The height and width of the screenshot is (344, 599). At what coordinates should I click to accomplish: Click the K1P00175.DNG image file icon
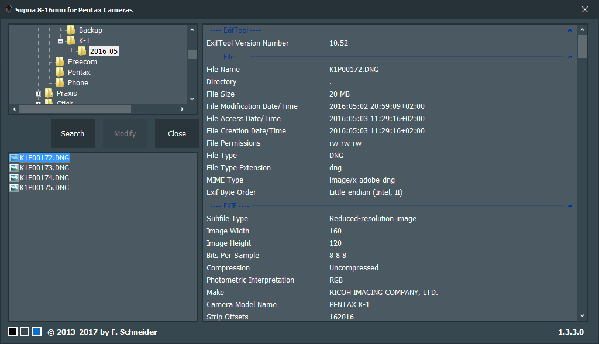click(x=14, y=188)
